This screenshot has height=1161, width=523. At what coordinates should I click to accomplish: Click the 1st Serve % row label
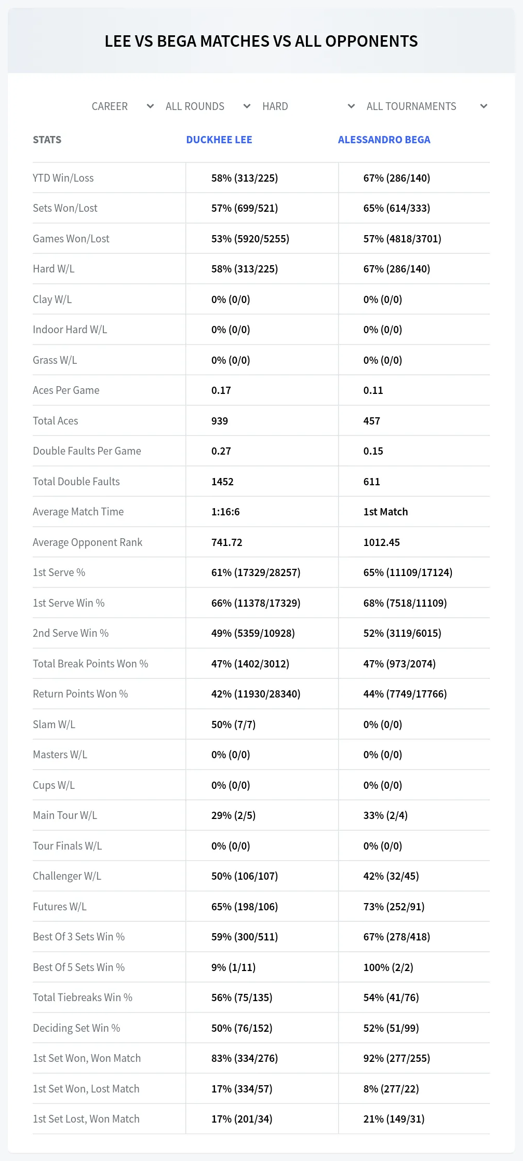[59, 572]
